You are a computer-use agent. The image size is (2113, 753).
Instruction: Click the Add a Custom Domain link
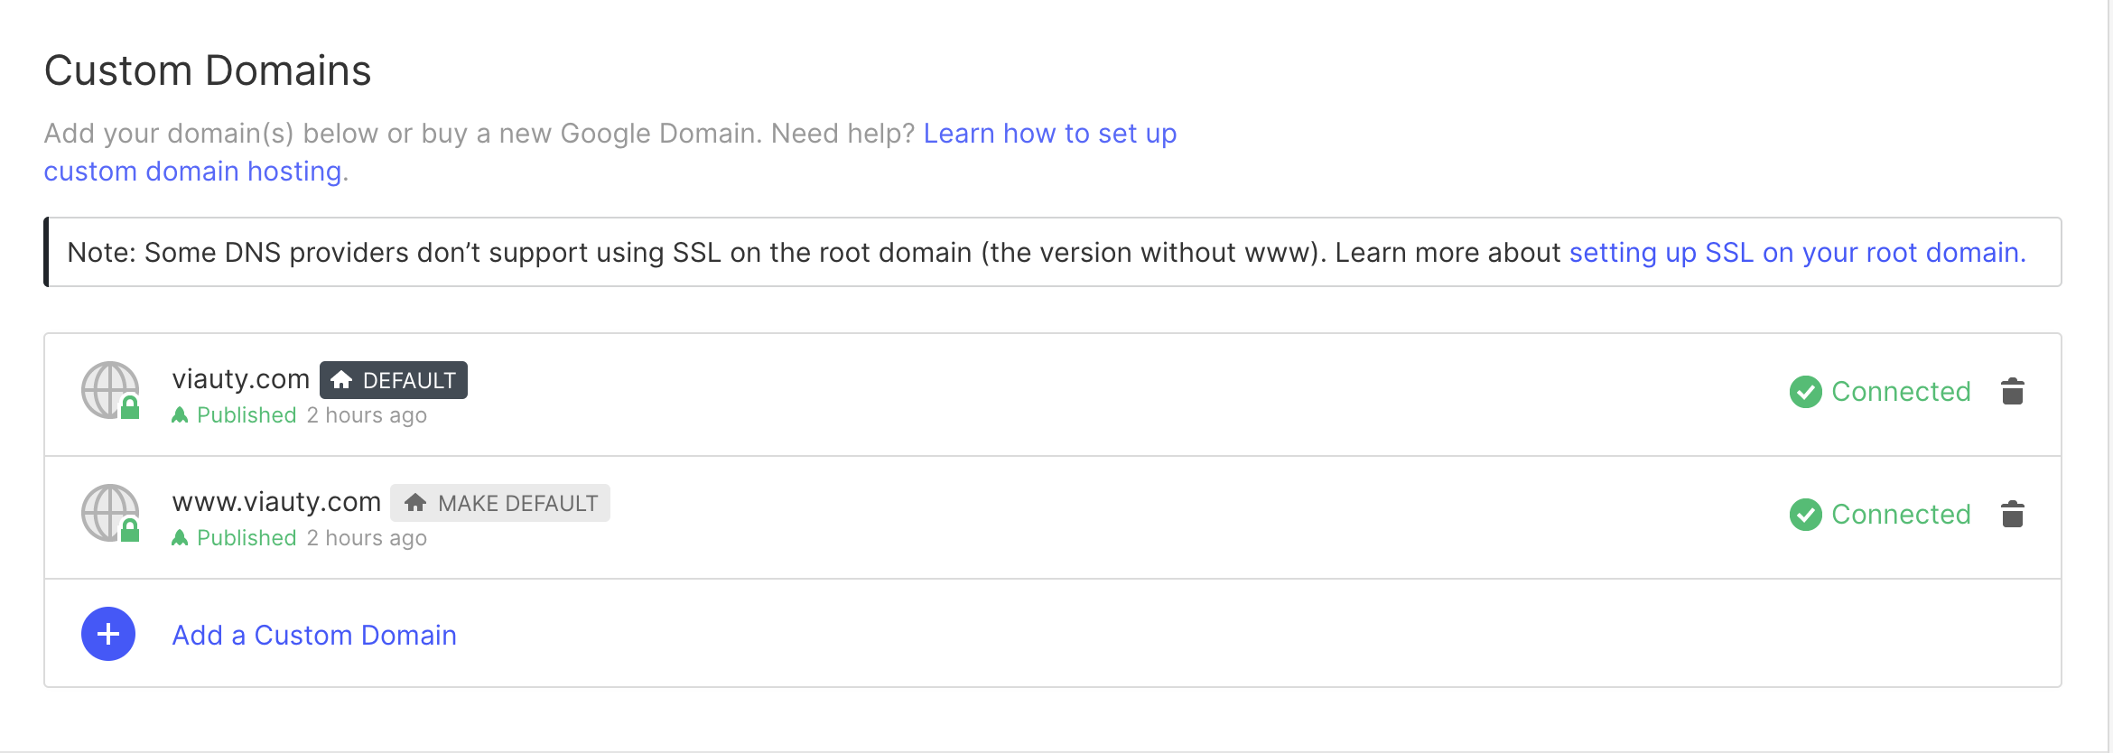click(314, 636)
